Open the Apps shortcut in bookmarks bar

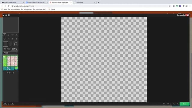pos(4,9)
